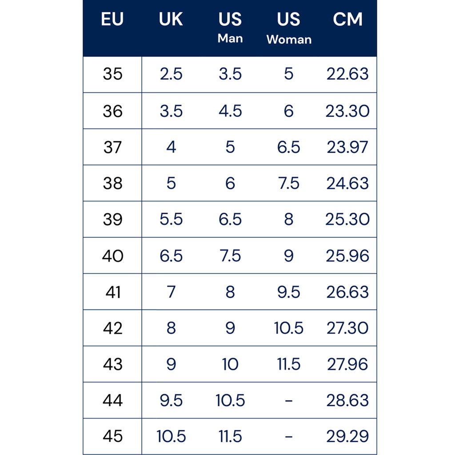Click EU size 41 cell

point(112,292)
